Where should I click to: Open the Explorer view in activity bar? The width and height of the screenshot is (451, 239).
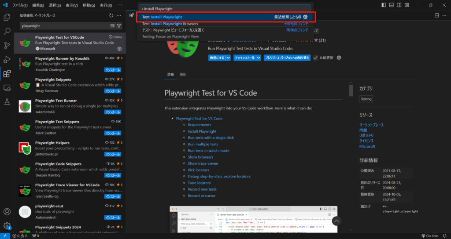click(x=7, y=18)
